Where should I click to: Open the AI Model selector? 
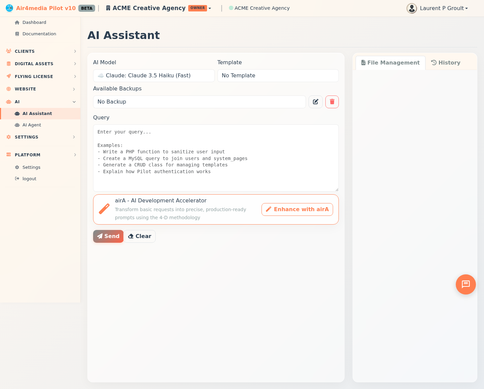pos(154,75)
